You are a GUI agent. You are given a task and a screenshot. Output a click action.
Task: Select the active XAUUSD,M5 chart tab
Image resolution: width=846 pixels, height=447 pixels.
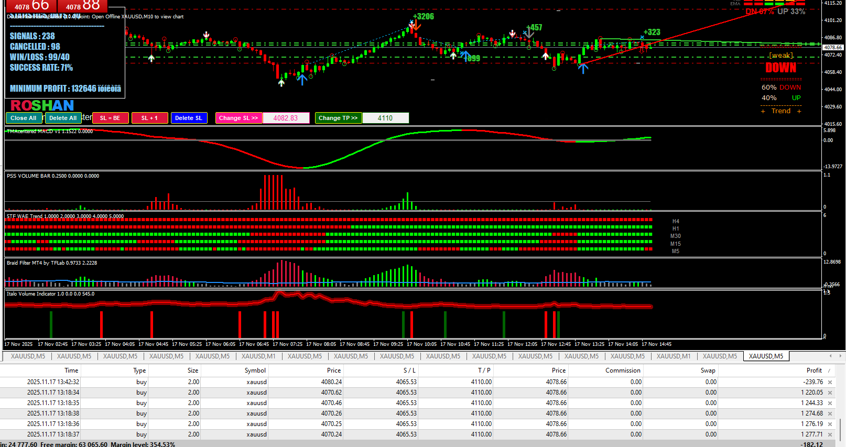pyautogui.click(x=766, y=356)
